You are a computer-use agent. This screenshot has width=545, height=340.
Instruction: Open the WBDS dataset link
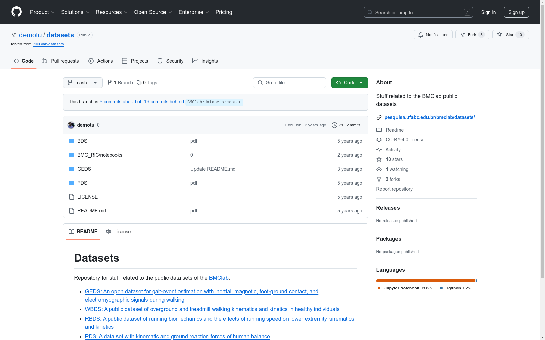pos(212,309)
